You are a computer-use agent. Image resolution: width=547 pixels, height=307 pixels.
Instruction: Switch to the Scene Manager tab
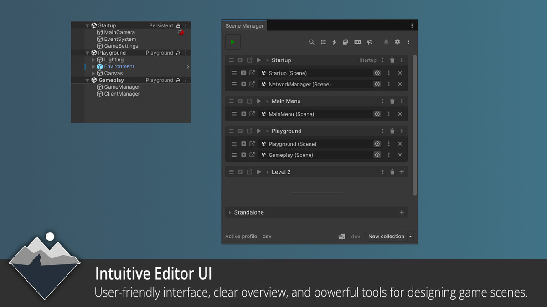click(244, 25)
